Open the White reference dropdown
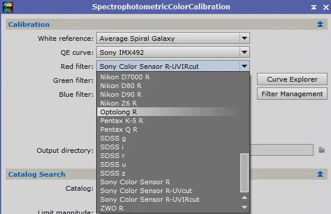This screenshot has width=331, height=214. 244,38
